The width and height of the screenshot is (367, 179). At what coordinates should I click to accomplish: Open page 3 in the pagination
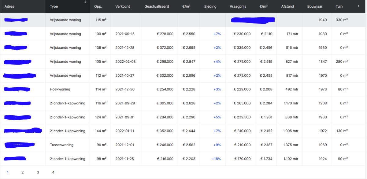click(x=38, y=172)
